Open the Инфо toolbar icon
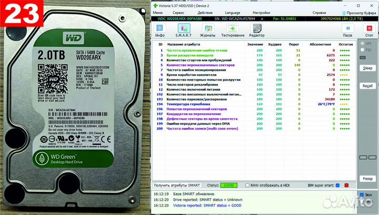This screenshot has height=215, width=379. pos(159,31)
